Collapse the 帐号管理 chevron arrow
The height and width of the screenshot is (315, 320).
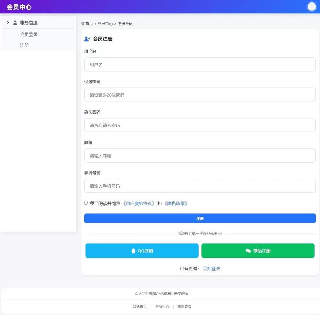click(7, 22)
